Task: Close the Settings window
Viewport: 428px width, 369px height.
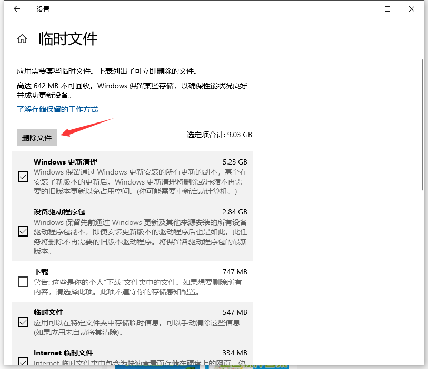Action: 412,9
